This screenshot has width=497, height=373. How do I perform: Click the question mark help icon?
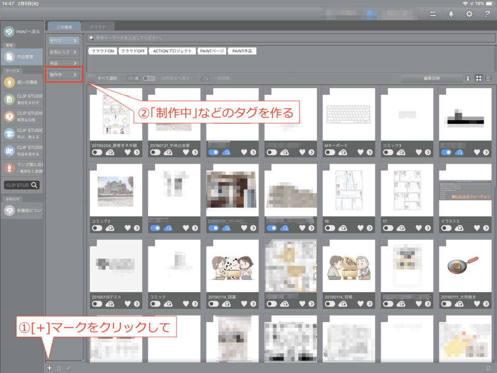[x=487, y=13]
